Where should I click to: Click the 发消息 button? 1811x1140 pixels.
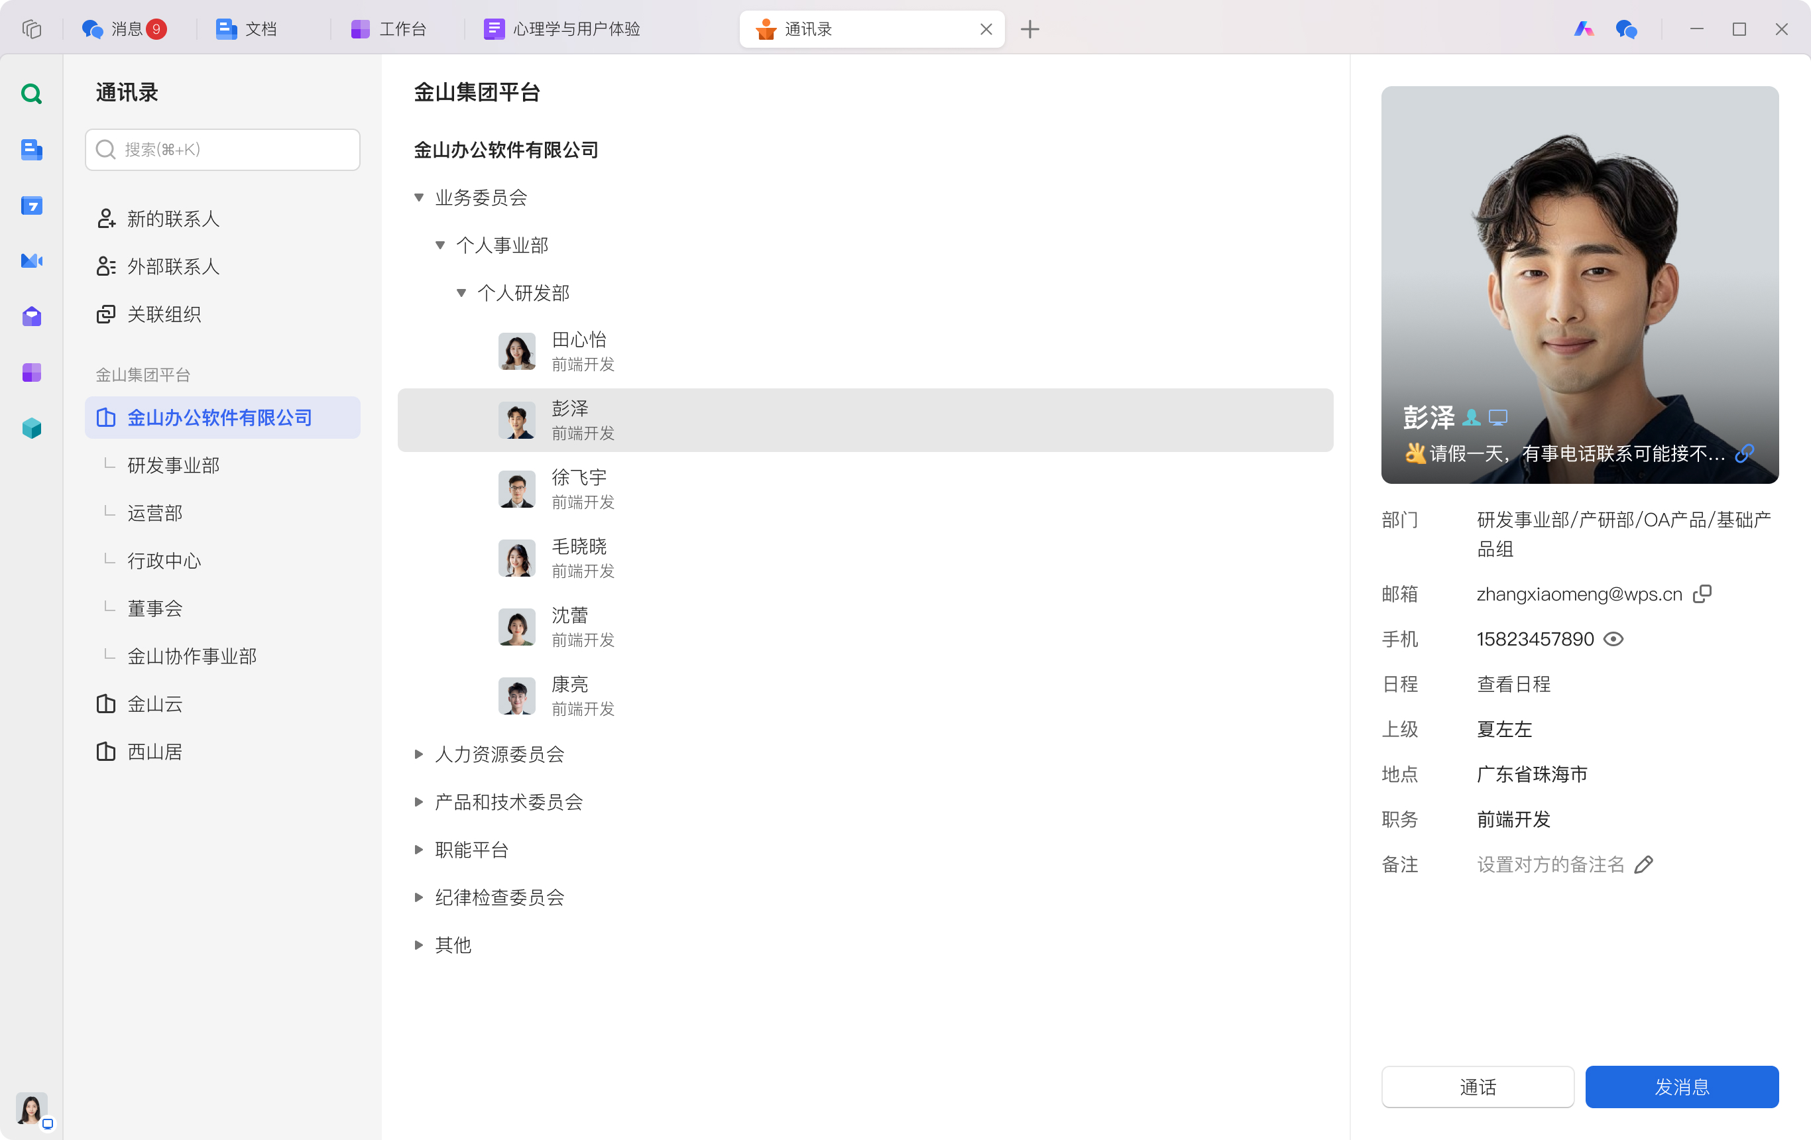point(1682,1086)
